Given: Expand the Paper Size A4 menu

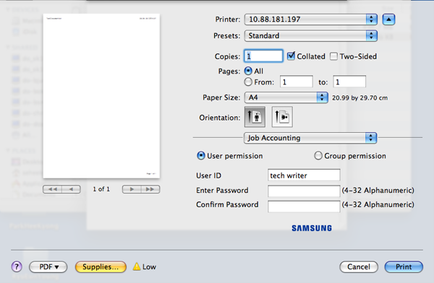Looking at the screenshot, I should click(286, 97).
